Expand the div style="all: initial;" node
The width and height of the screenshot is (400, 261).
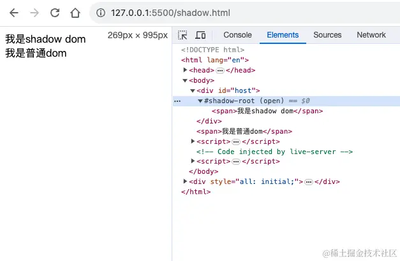tap(186, 181)
